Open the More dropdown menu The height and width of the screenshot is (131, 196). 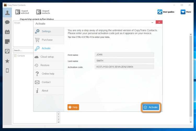click(x=186, y=12)
